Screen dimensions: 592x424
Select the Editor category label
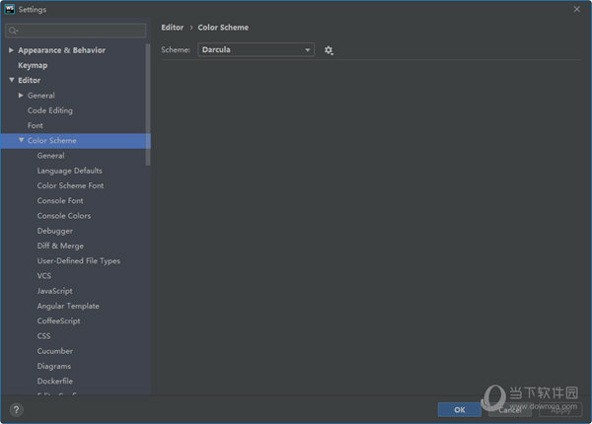click(x=29, y=80)
